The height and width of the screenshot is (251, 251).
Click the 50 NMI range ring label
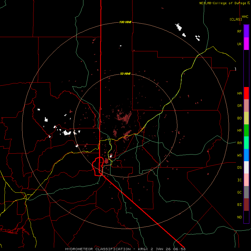click(x=125, y=74)
